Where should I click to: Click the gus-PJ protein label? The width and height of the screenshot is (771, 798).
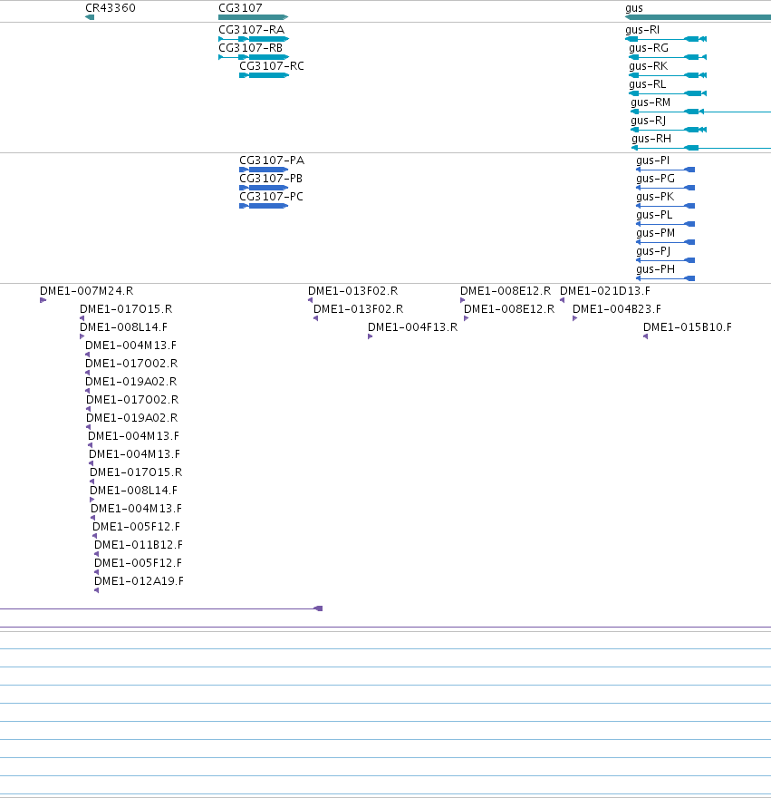653,251
